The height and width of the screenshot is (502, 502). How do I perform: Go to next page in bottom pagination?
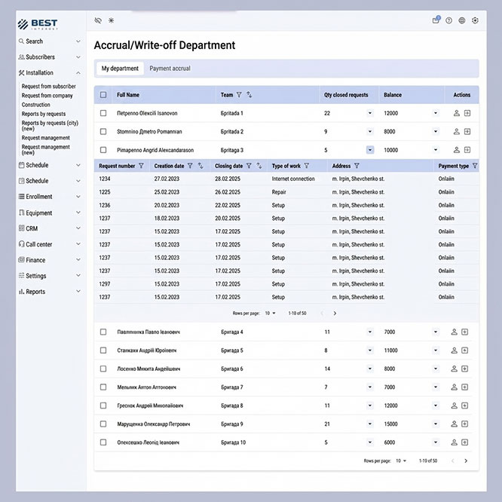(x=466, y=461)
